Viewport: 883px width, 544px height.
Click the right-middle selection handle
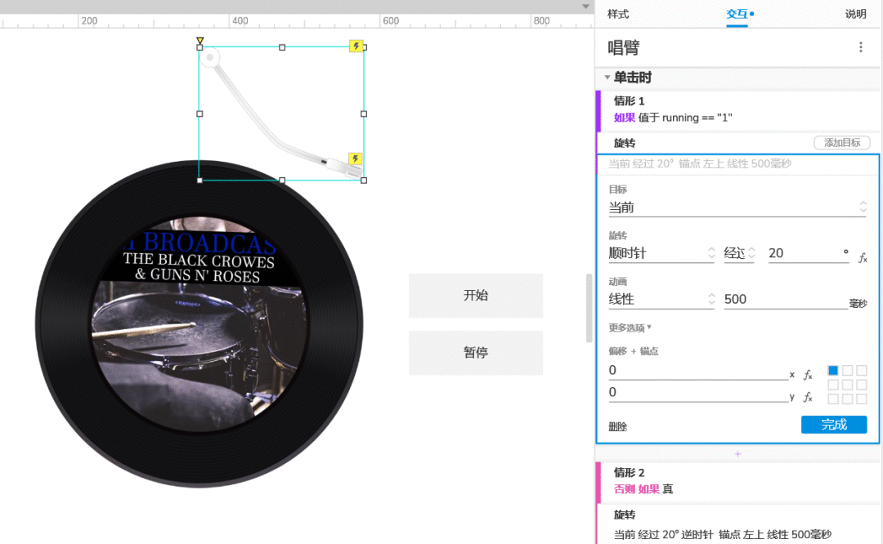(364, 114)
